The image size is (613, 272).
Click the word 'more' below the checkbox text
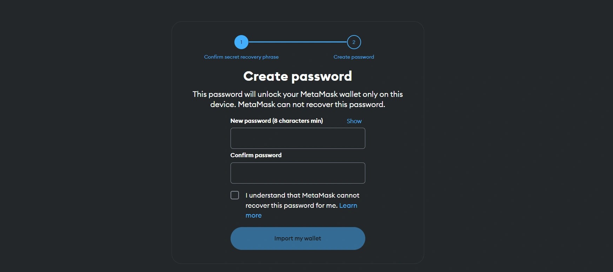(x=254, y=215)
